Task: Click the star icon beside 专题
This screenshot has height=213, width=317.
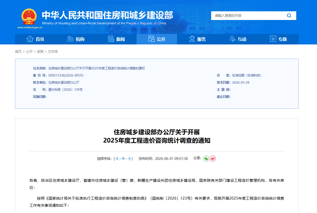Action: 273,39
